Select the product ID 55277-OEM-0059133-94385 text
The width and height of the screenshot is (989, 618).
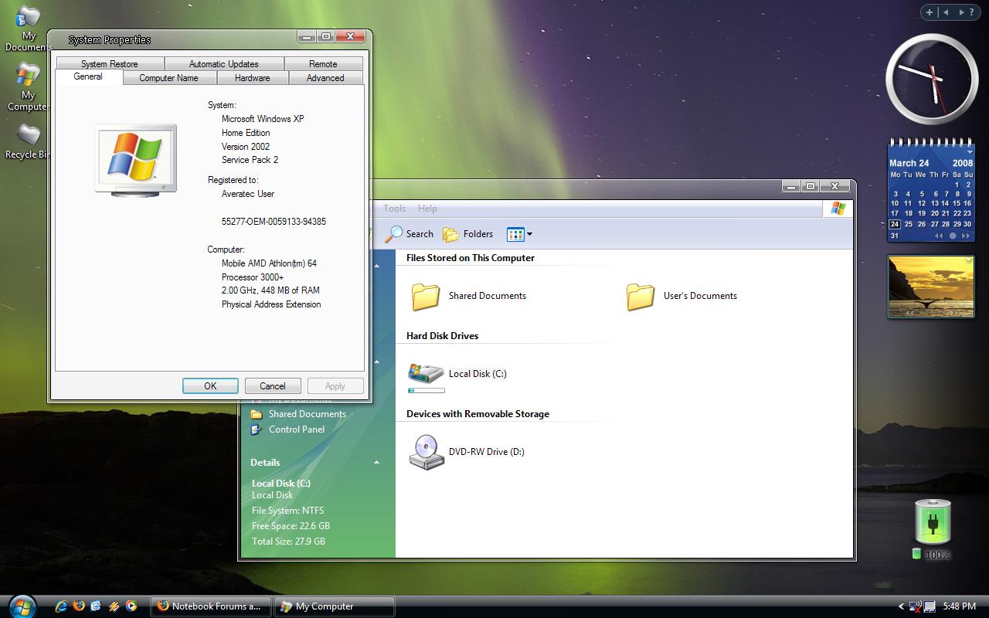[x=274, y=222]
